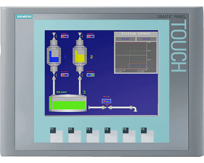
Task: Open the Values tab in Filling levels
Action: [146, 39]
